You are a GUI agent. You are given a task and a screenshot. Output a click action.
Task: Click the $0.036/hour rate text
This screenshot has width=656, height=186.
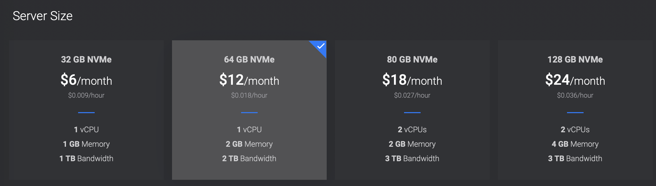[x=575, y=95]
